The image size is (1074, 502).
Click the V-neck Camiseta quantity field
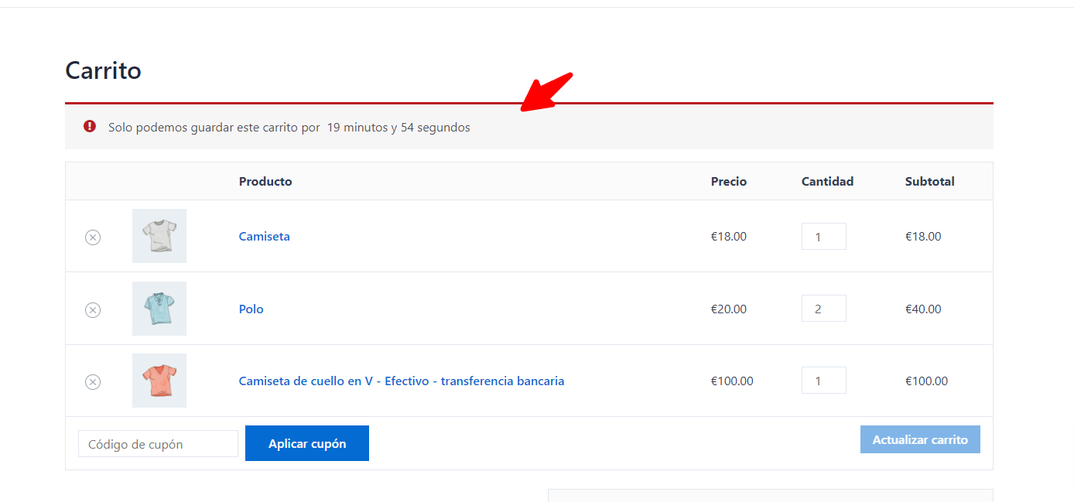[824, 381]
